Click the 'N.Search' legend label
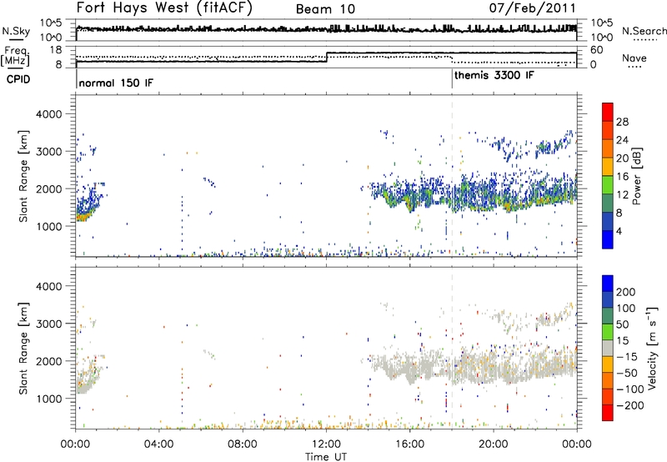Viewport: 667px width, 462px height. click(x=644, y=31)
